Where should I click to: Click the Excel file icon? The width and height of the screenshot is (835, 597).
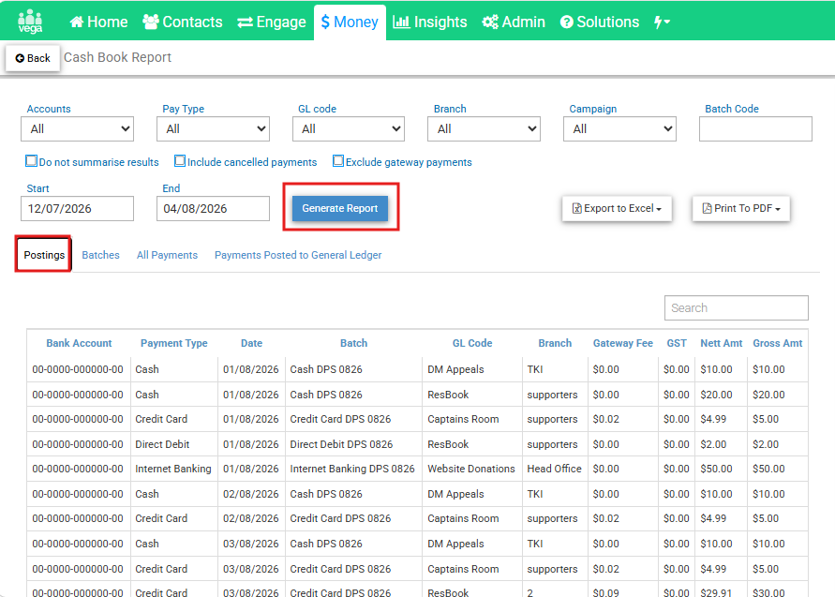click(x=576, y=208)
